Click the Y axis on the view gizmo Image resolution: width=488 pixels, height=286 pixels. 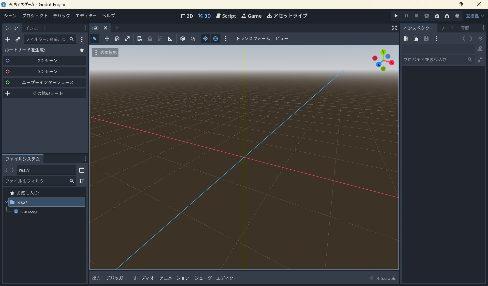coord(383,52)
